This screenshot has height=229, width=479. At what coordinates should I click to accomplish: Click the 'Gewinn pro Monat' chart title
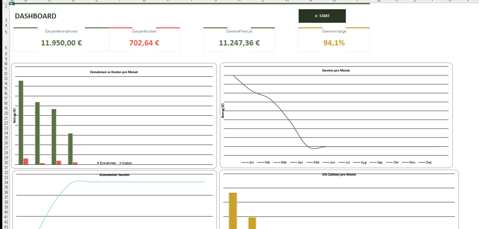pos(336,71)
